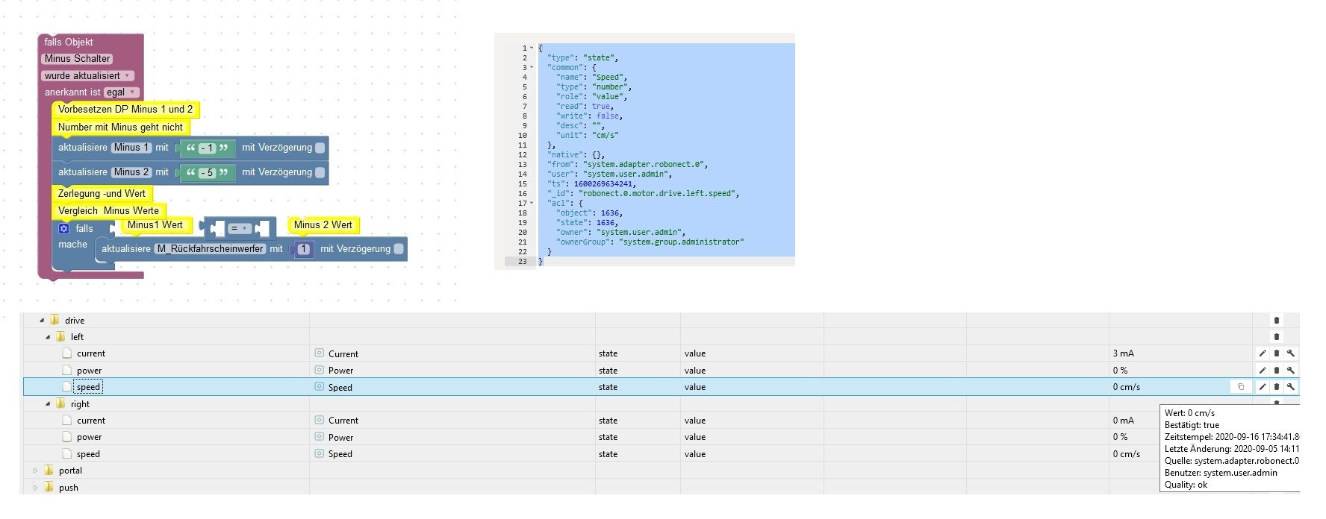Open the equals comparison operator dropdown
The width and height of the screenshot is (1326, 519).
coord(239,228)
